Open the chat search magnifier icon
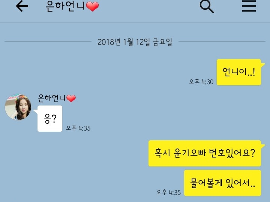 click(x=207, y=6)
